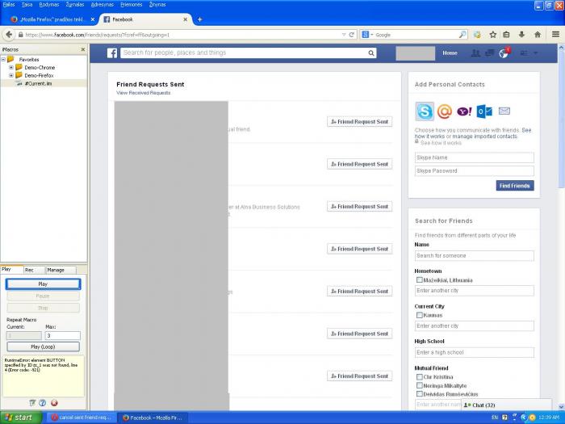The image size is (565, 424).
Task: Switch to Mozilla Firefox start page tab
Action: tap(52, 19)
